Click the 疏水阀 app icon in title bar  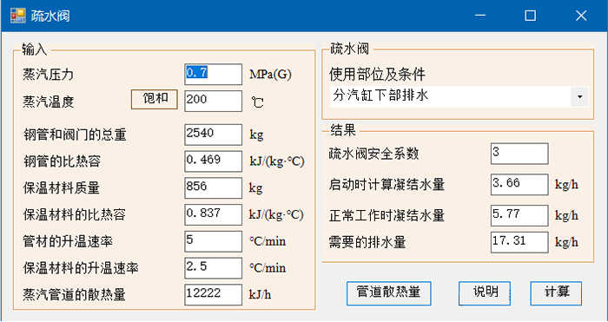(x=18, y=16)
